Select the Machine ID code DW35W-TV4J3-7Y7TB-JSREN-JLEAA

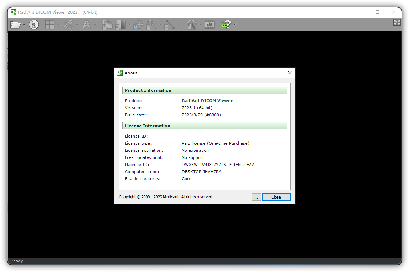coord(218,165)
